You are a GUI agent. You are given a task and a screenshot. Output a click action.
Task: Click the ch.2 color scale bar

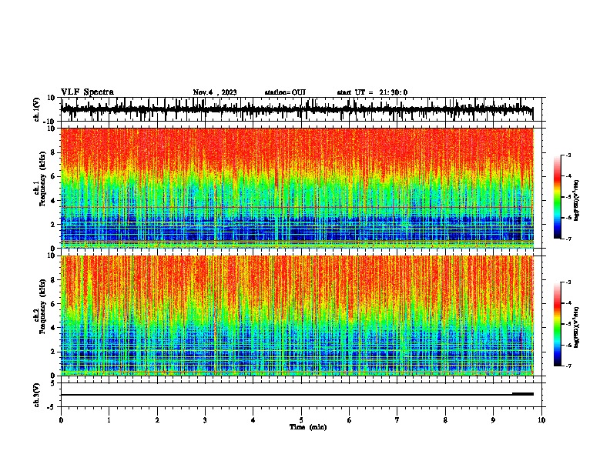coord(558,324)
